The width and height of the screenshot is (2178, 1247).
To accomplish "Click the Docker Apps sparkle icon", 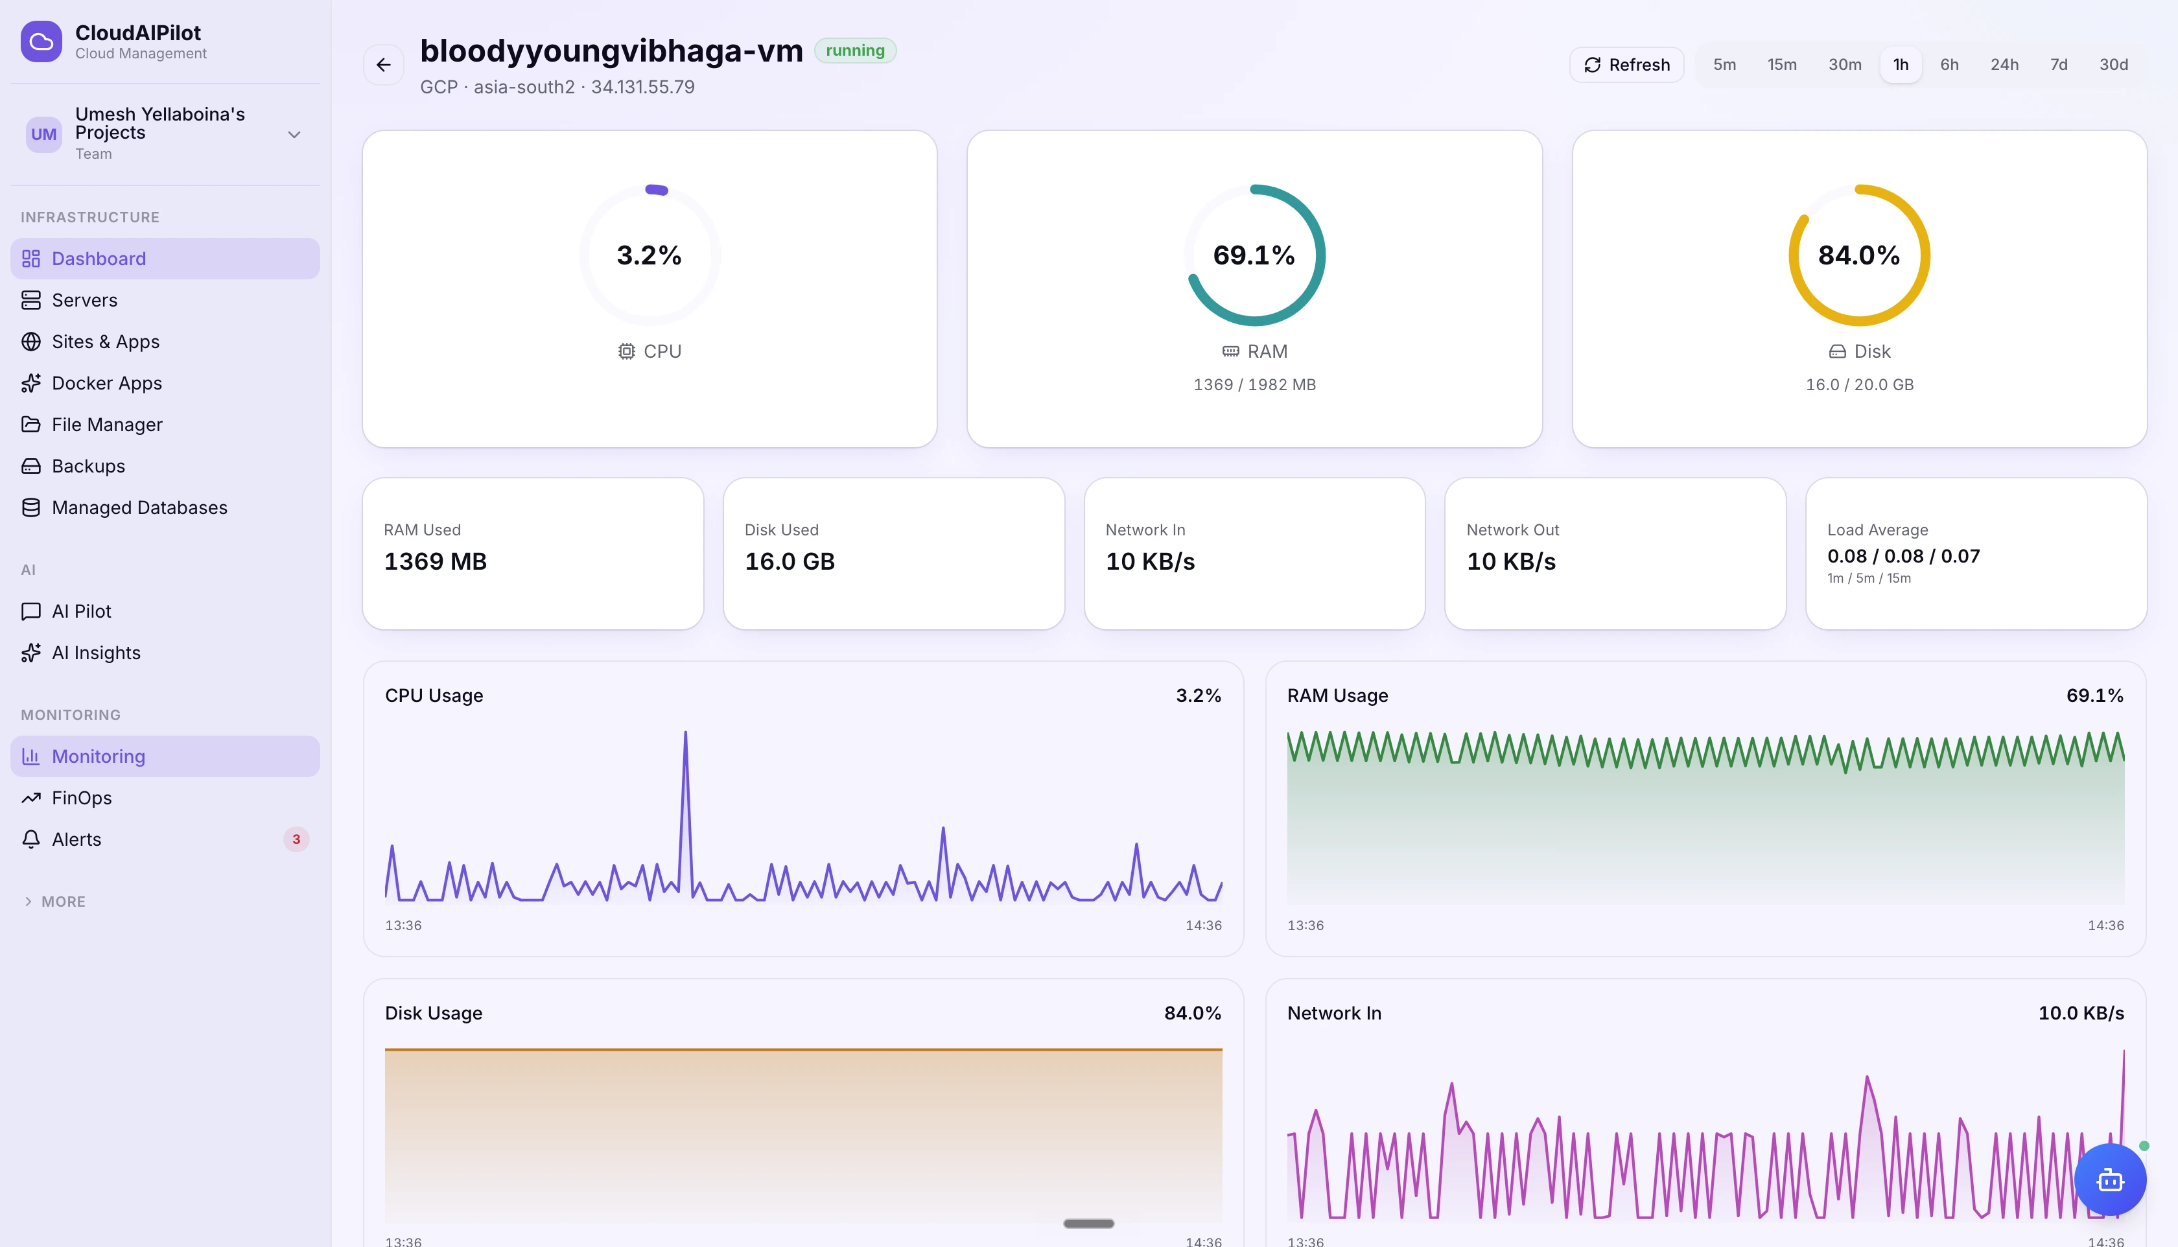I will tap(31, 383).
